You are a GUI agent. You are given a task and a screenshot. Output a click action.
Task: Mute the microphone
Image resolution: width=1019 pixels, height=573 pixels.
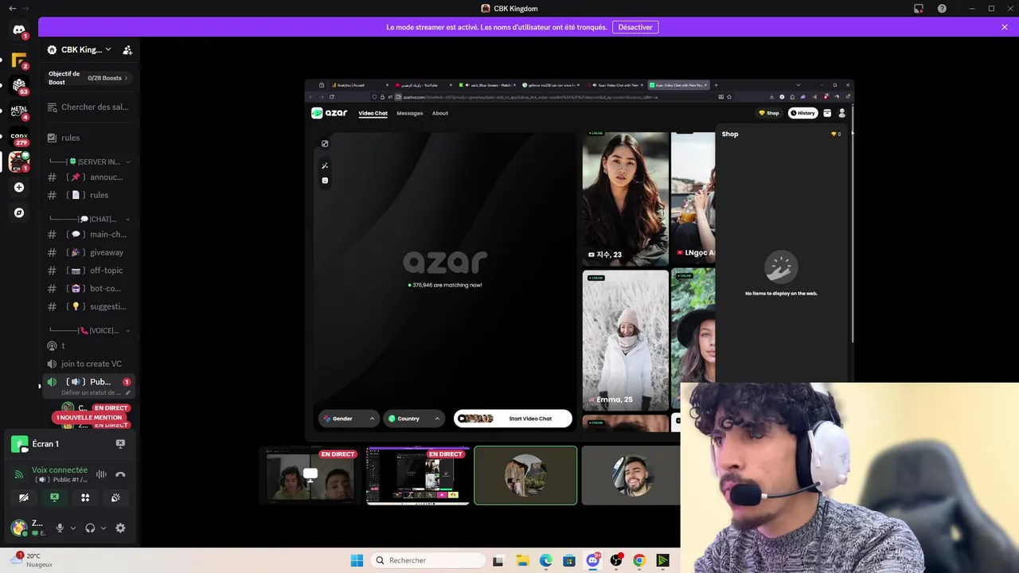(x=60, y=528)
